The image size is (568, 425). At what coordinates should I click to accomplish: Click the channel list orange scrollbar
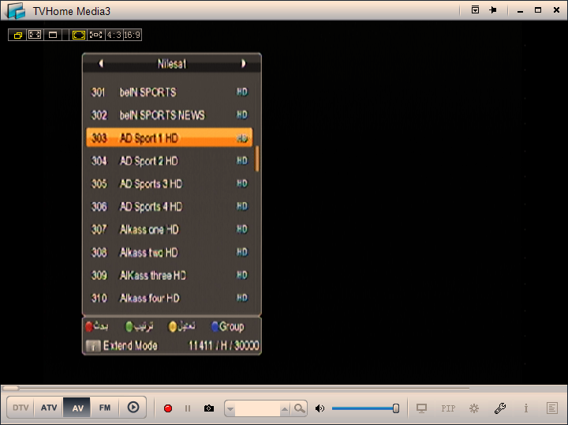click(x=257, y=159)
